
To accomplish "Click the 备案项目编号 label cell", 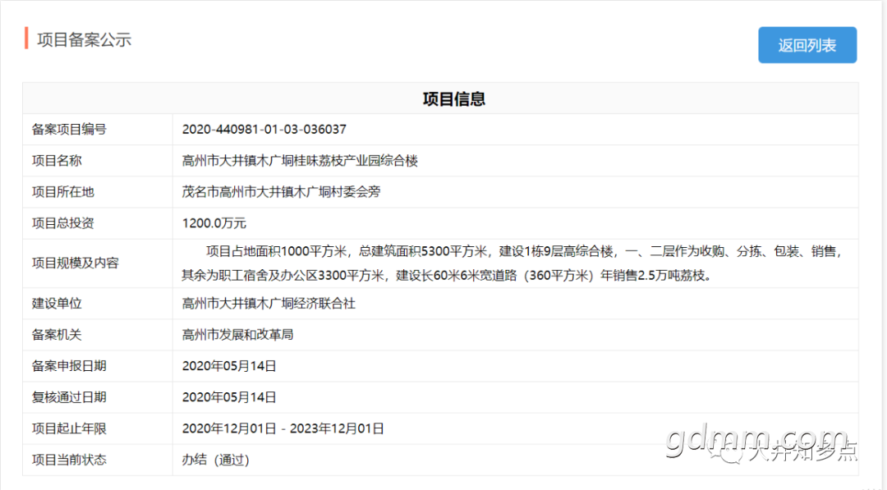I will (x=97, y=130).
